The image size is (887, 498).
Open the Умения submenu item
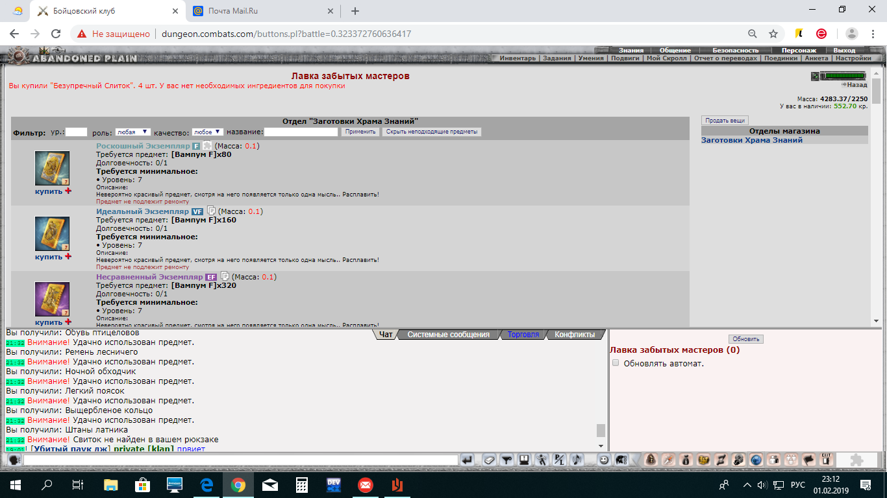[x=591, y=58]
